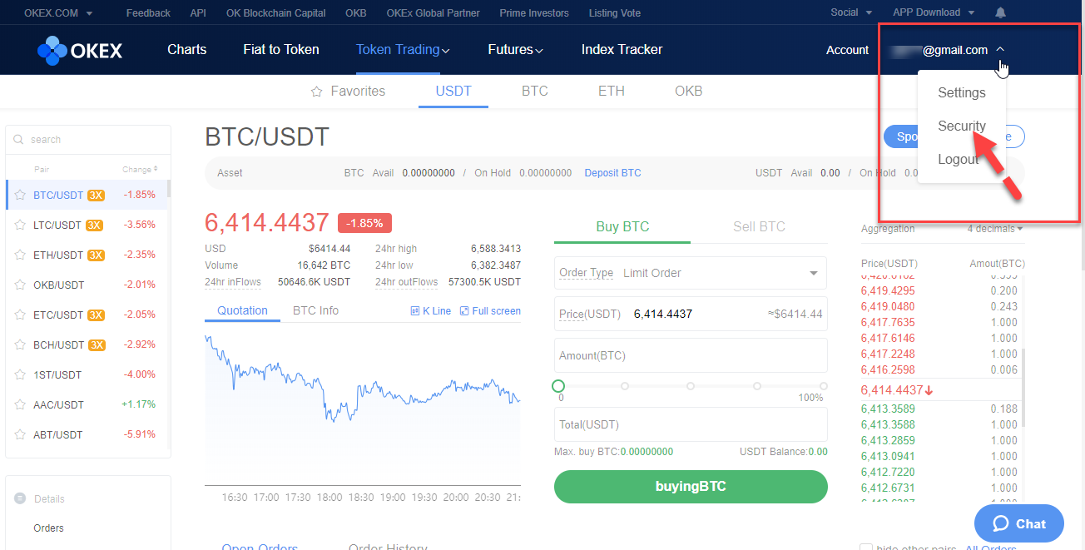The image size is (1085, 550).
Task: Set the amount slider to 100%
Action: (824, 386)
